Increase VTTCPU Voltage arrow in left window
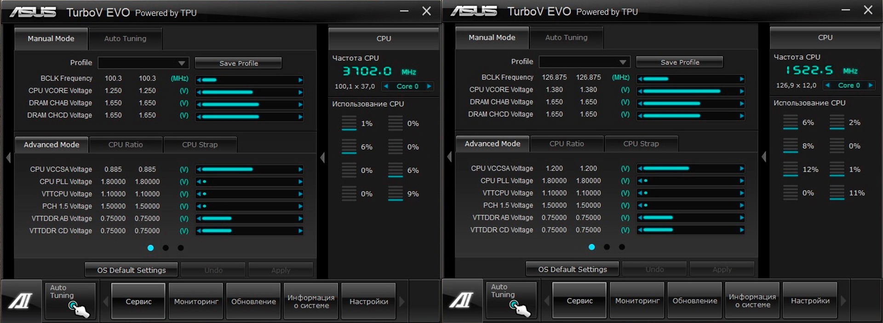883x323 pixels. tap(300, 194)
